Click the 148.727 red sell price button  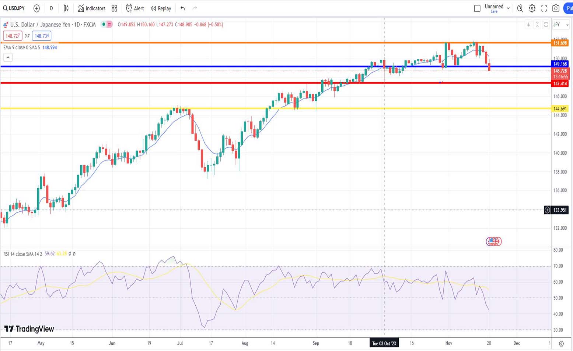(13, 36)
